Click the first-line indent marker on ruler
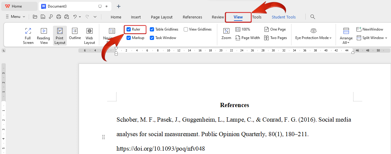 pos(116,49)
